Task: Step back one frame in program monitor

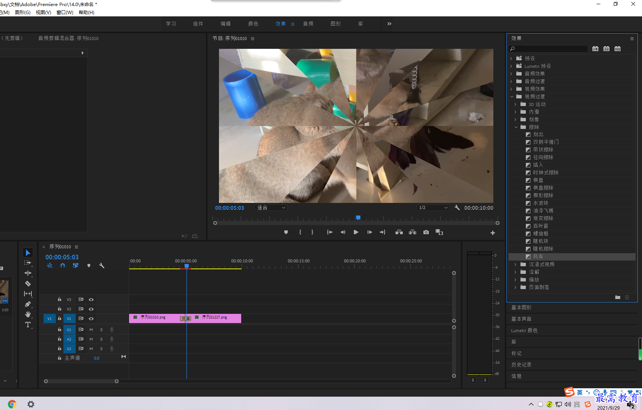Action: click(x=343, y=232)
